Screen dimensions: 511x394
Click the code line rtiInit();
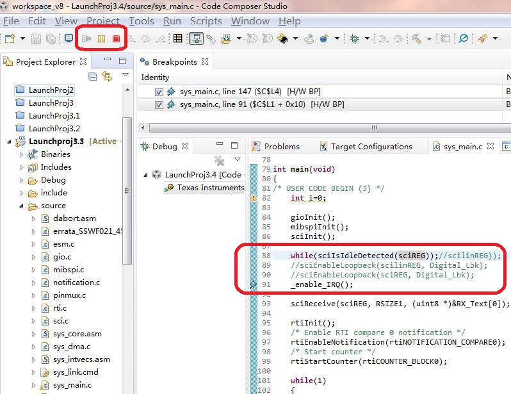312,324
